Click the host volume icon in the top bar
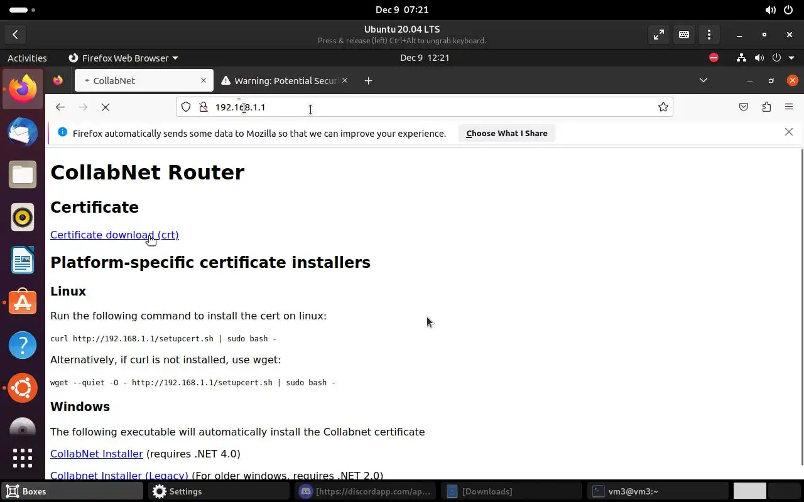The height and width of the screenshot is (502, 804). click(x=770, y=10)
